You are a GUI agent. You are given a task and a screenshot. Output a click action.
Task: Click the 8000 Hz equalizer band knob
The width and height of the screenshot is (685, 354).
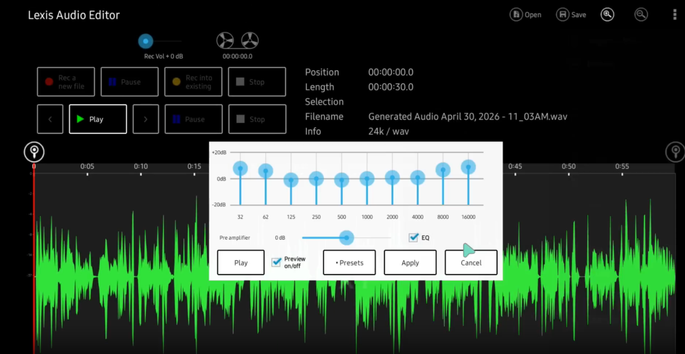coord(443,169)
